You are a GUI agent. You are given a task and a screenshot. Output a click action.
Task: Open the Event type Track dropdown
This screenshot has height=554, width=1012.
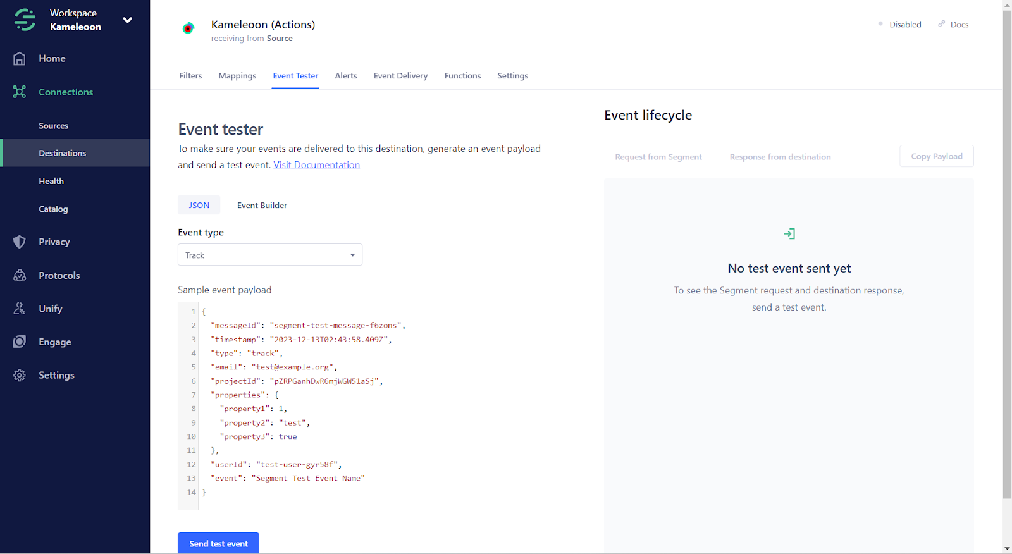(270, 255)
